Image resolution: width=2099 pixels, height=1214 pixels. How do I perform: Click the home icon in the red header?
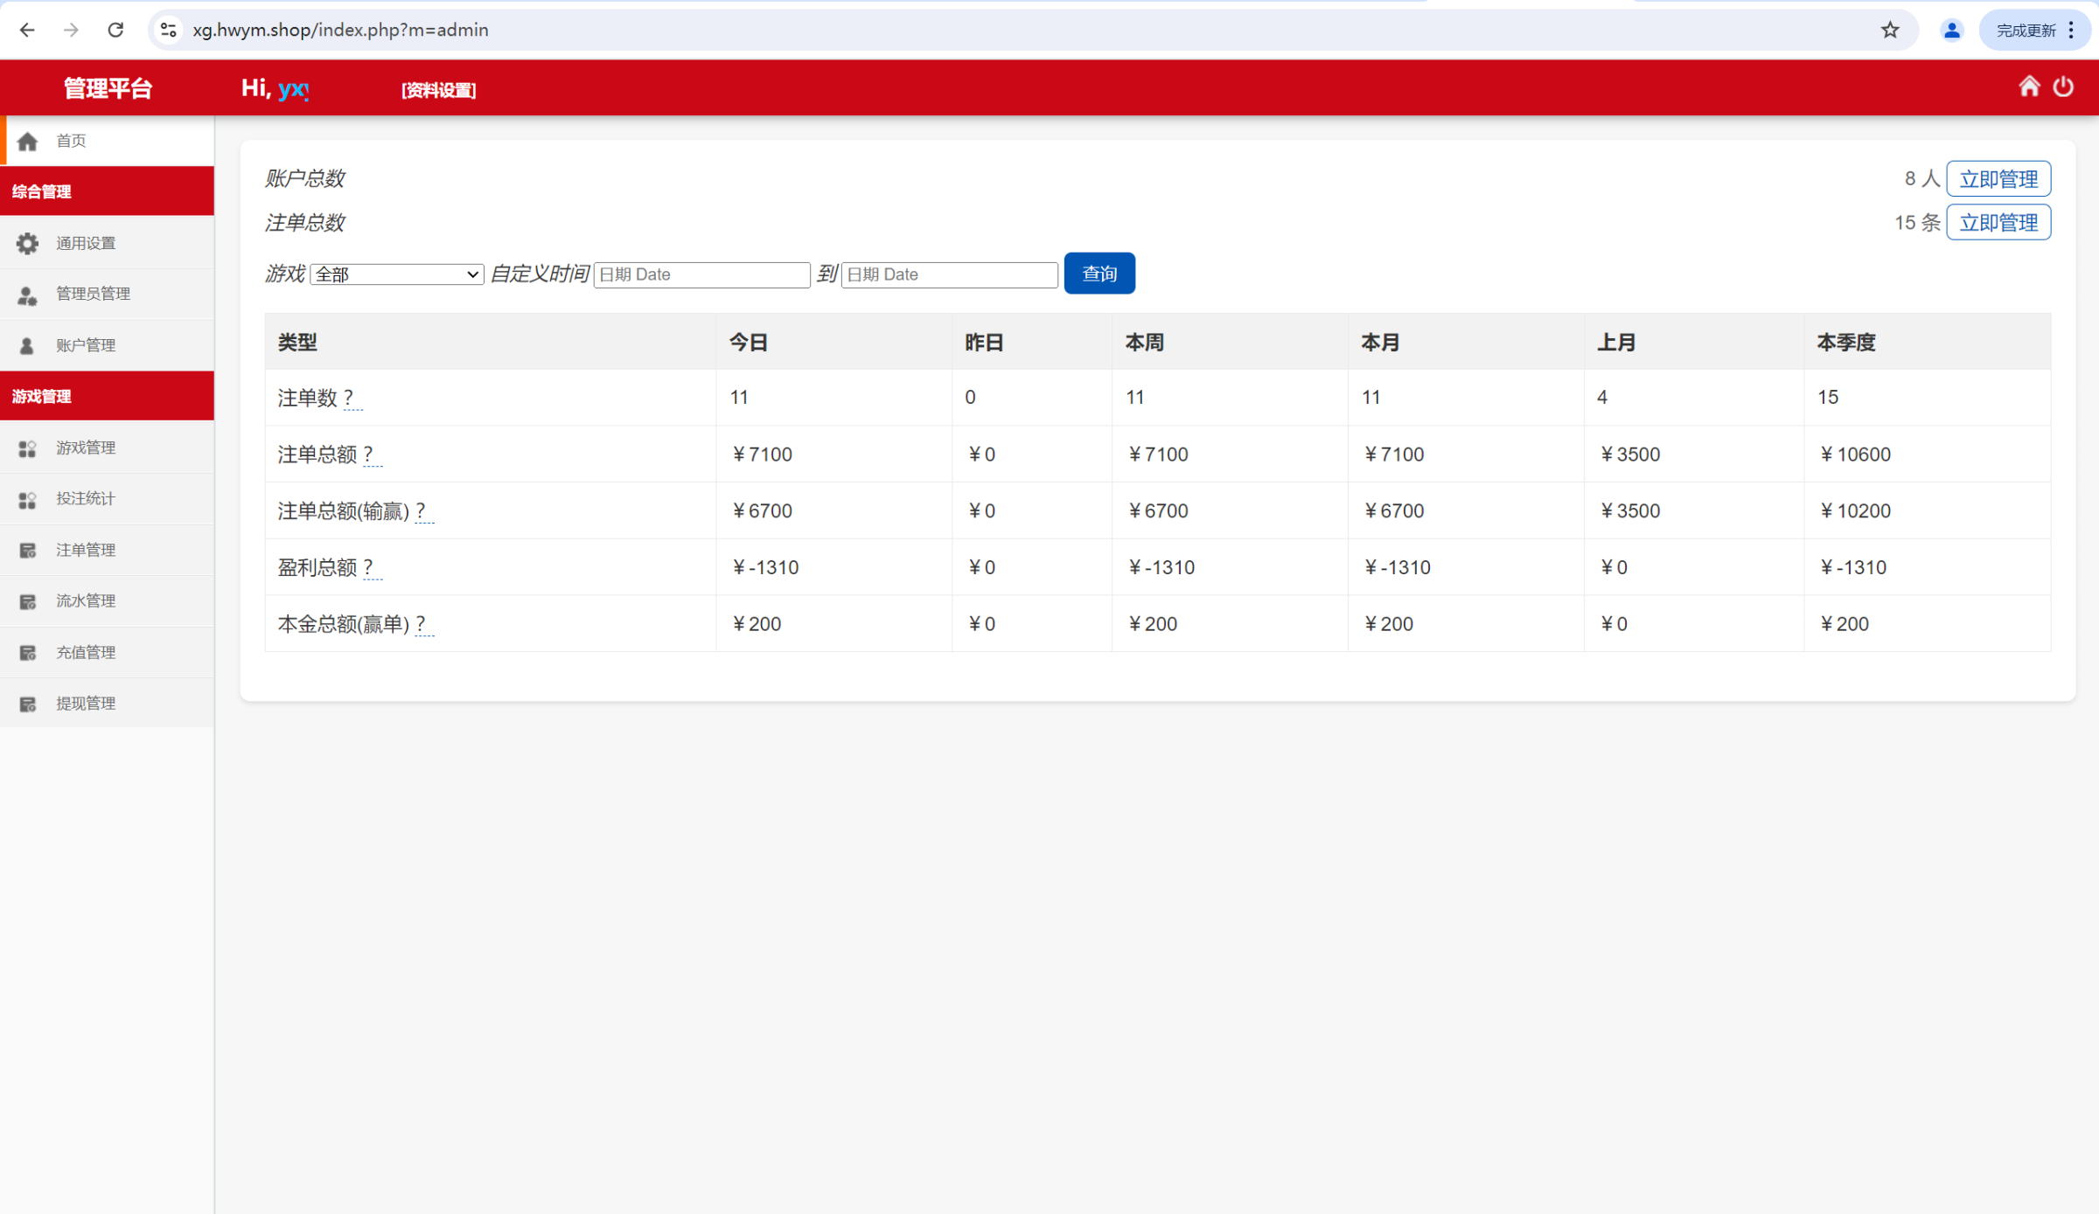2029,87
